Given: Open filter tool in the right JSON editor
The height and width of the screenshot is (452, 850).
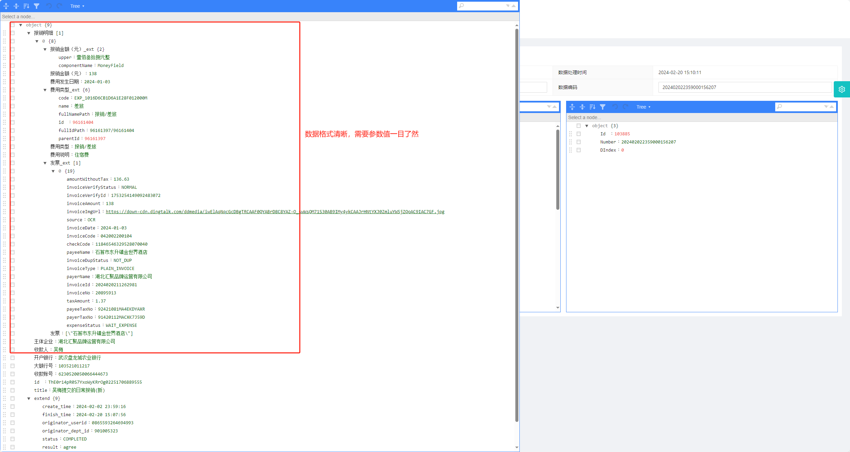Looking at the screenshot, I should (x=603, y=107).
